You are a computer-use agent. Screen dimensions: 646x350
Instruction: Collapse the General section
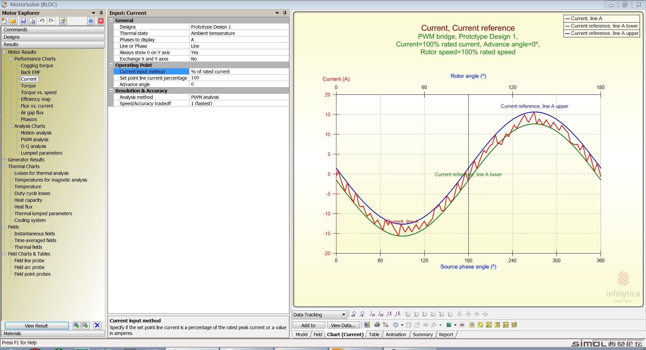coord(111,20)
